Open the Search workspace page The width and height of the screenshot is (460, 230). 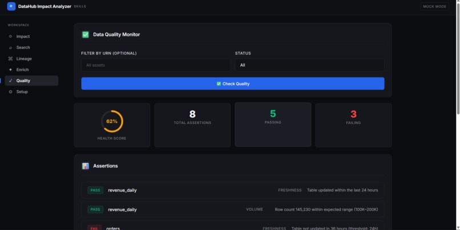click(31, 47)
